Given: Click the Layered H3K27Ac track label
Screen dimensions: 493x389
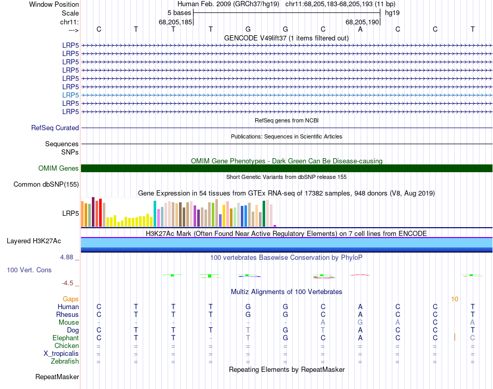Looking at the screenshot, I should click(34, 241).
